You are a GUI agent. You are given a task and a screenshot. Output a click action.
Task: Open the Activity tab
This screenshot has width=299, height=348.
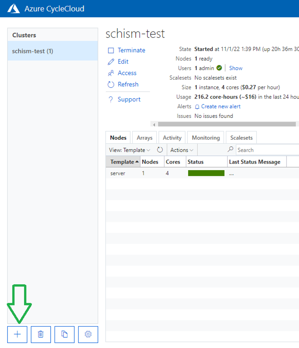172,138
